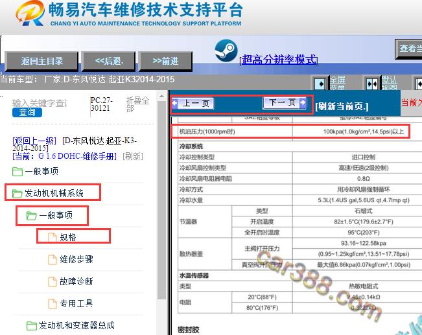Image resolution: width=422 pixels, height=335 pixels.
Task: Click the 默认视图 label
Action: click(x=389, y=84)
